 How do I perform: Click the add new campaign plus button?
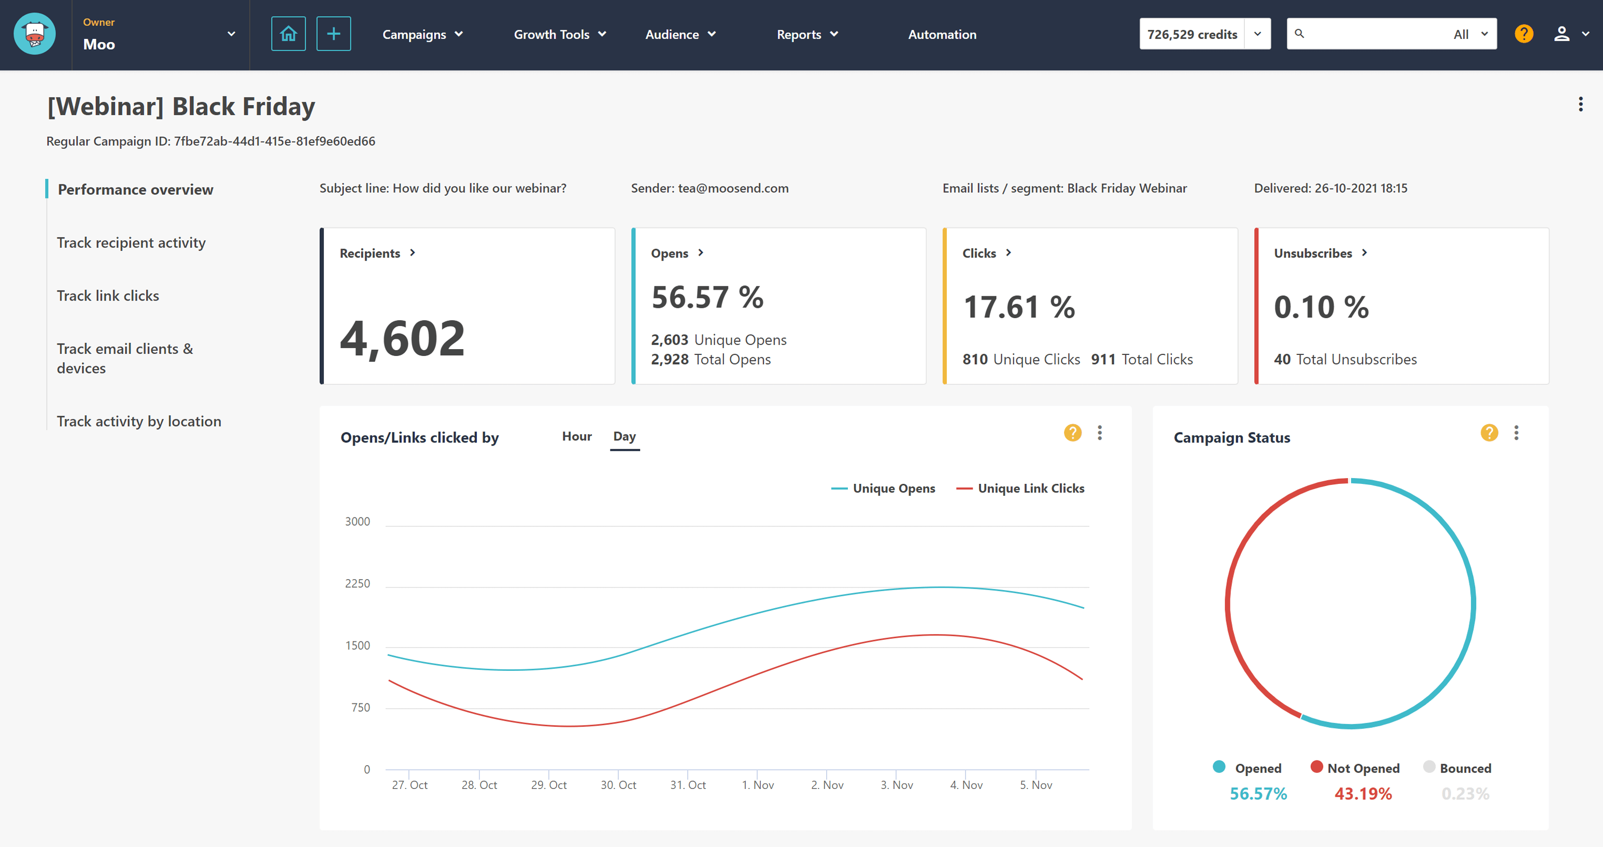pos(332,34)
